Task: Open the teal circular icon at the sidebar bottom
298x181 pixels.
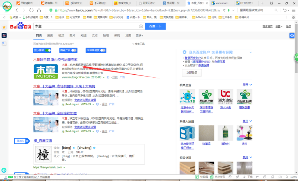Action: click(4, 170)
